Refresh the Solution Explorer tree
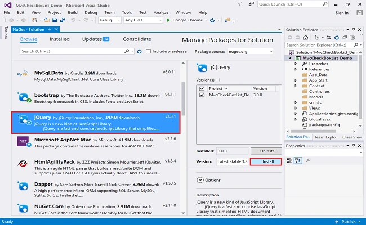The height and width of the screenshot is (225, 366). coord(337,38)
